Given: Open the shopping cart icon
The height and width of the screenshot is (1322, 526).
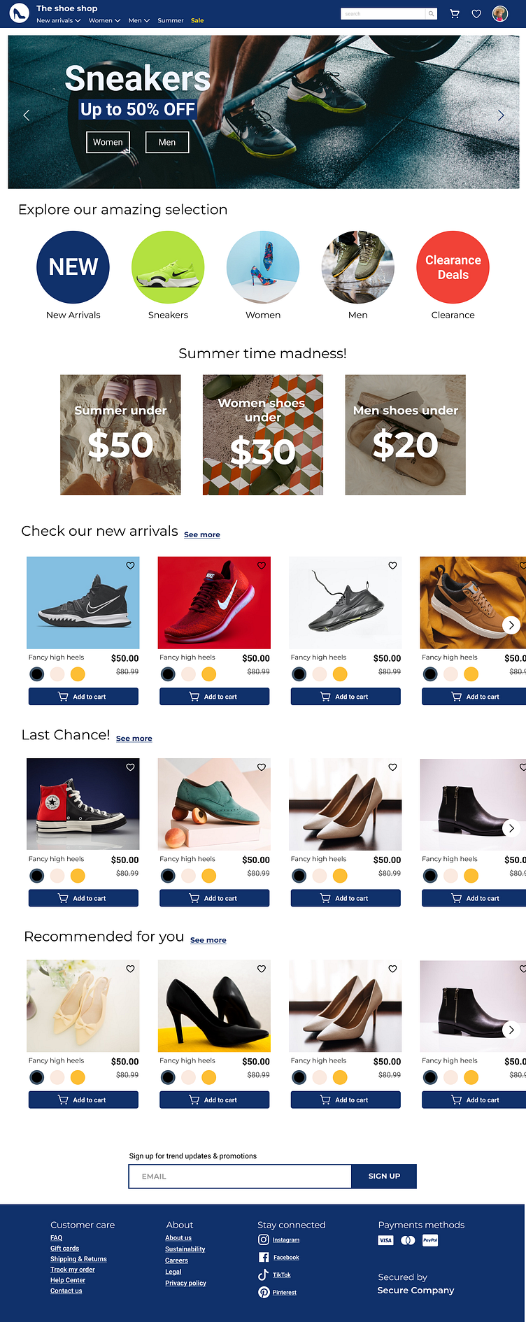Looking at the screenshot, I should click(455, 13).
